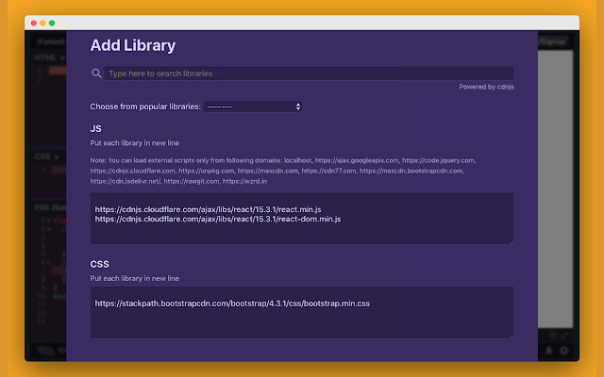Close the window with the red button

tap(32, 22)
